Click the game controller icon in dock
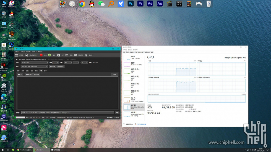 199,4
